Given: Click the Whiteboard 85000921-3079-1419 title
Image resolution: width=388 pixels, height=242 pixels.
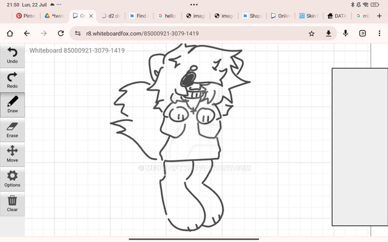Looking at the screenshot, I should pos(77,50).
